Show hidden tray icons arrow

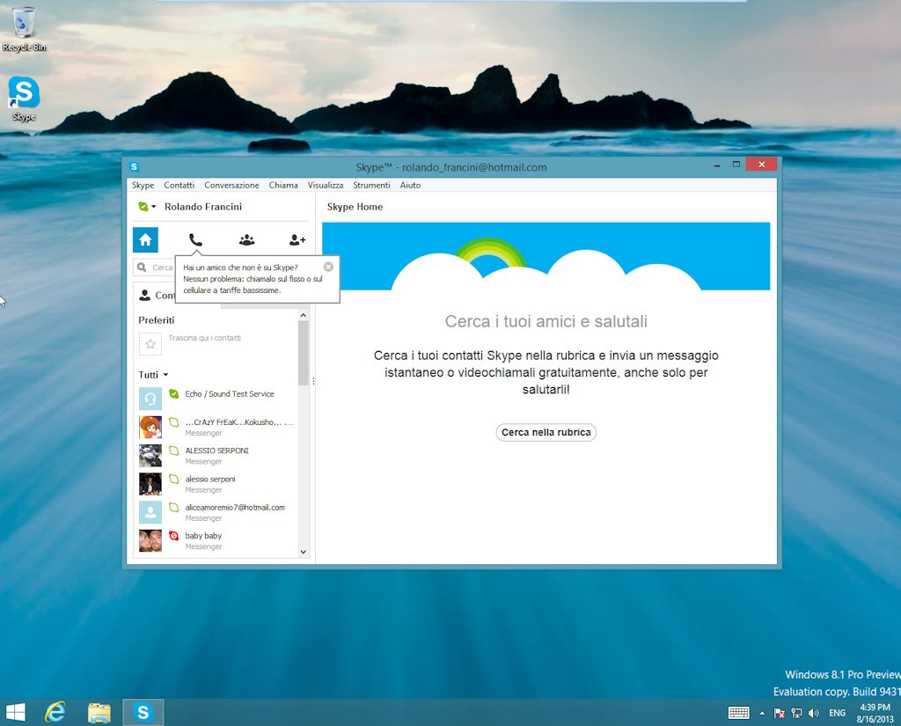762,714
